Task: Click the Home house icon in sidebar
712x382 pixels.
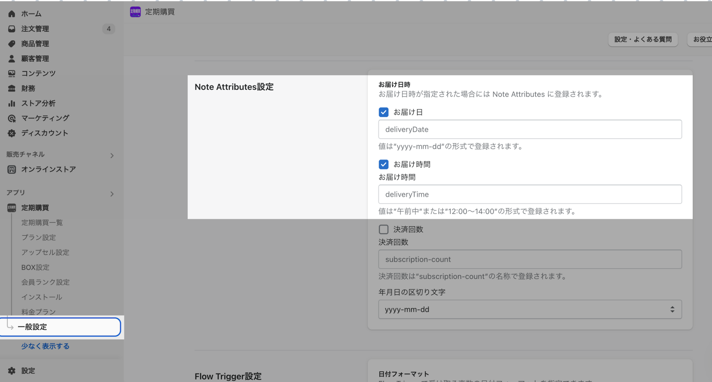Action: pyautogui.click(x=12, y=14)
